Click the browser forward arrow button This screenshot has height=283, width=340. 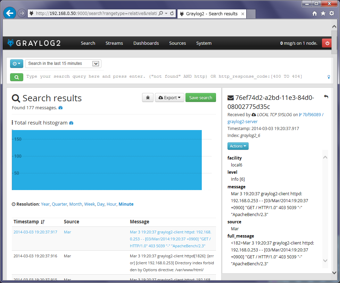pos(22,13)
